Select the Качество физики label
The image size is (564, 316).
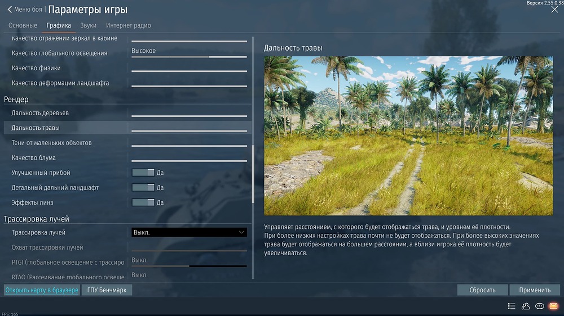pos(36,68)
